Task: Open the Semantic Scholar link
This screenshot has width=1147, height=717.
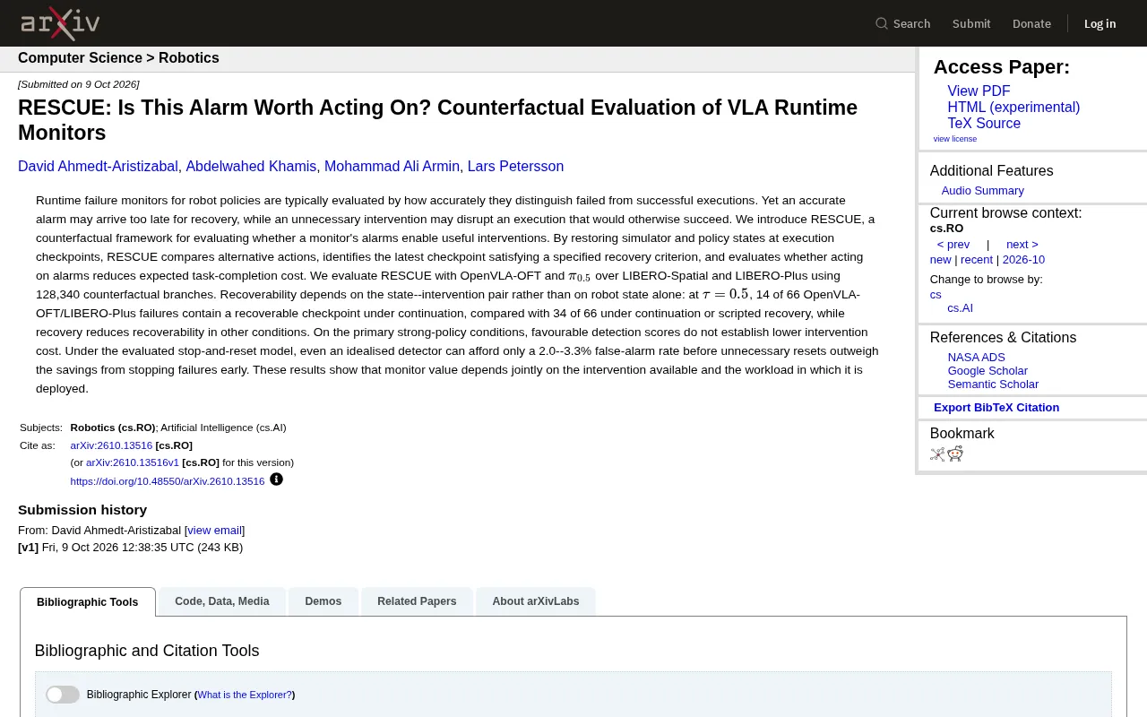Action: click(x=993, y=384)
